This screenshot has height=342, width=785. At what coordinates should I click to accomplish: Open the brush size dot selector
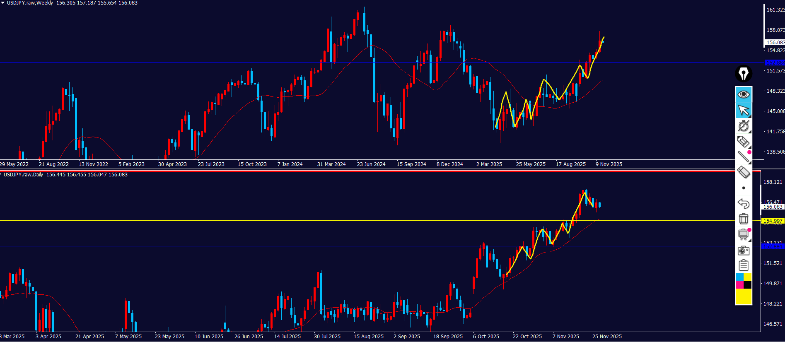click(744, 188)
